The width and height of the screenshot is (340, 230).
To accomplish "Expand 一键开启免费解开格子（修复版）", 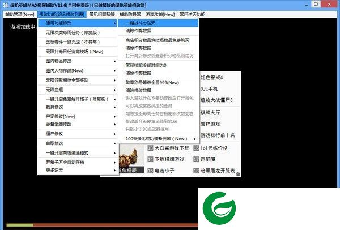I will coord(78,99).
